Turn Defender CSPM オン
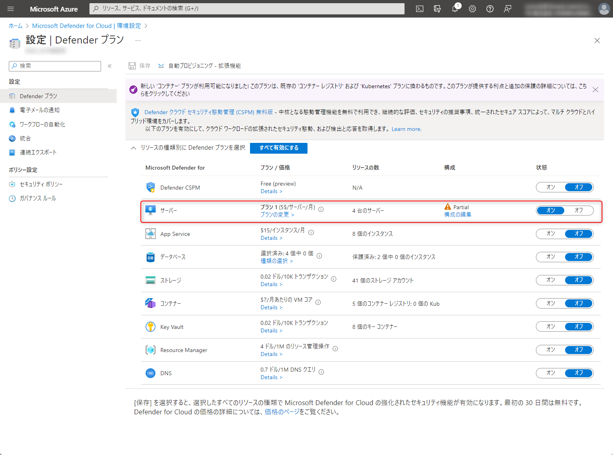 pyautogui.click(x=551, y=187)
